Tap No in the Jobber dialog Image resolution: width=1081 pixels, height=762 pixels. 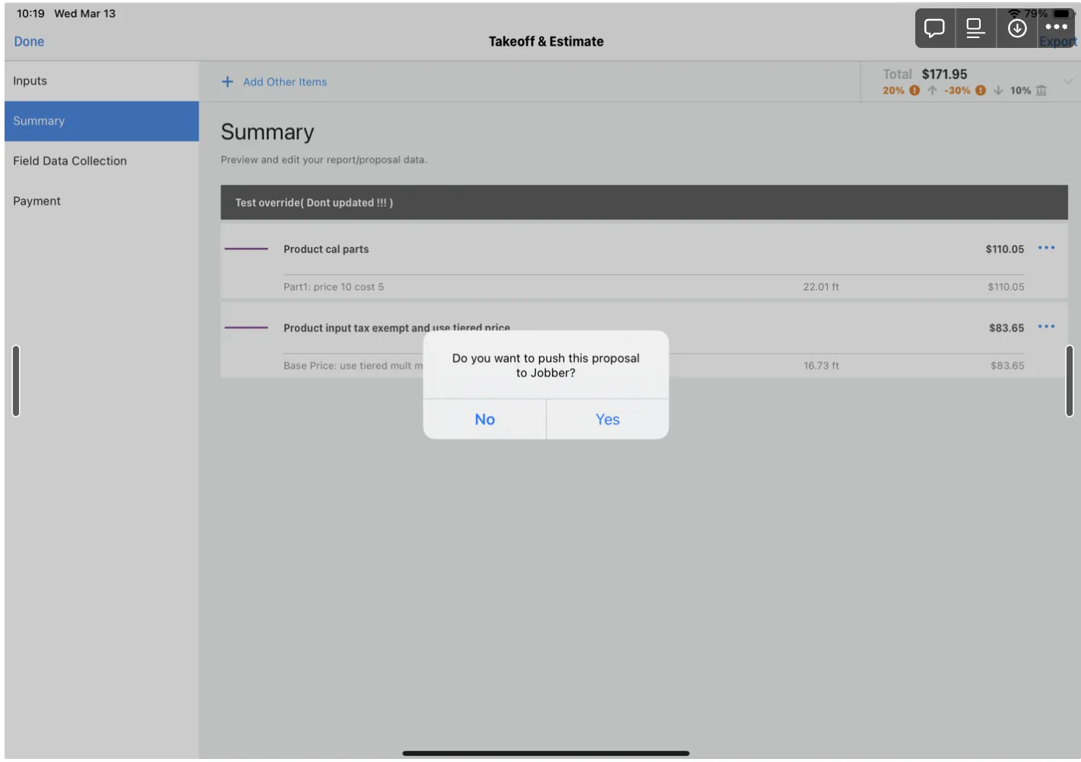point(484,419)
